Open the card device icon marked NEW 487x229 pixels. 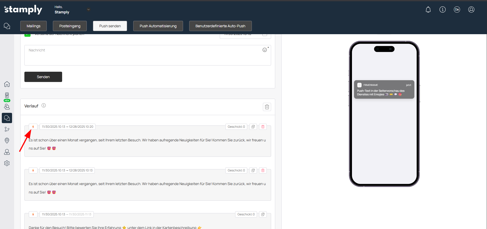coord(7,96)
